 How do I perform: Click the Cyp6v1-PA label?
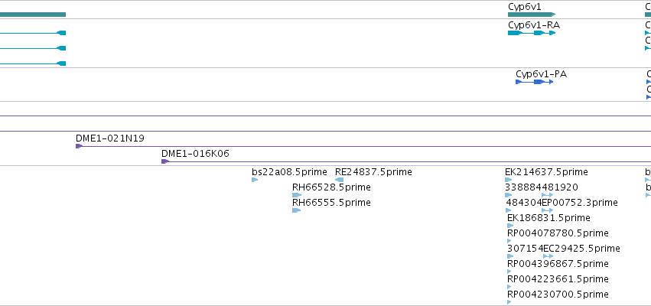[x=541, y=74]
